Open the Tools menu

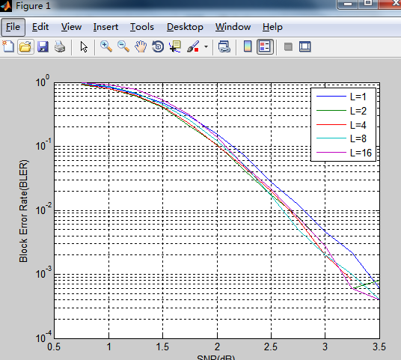pos(142,27)
